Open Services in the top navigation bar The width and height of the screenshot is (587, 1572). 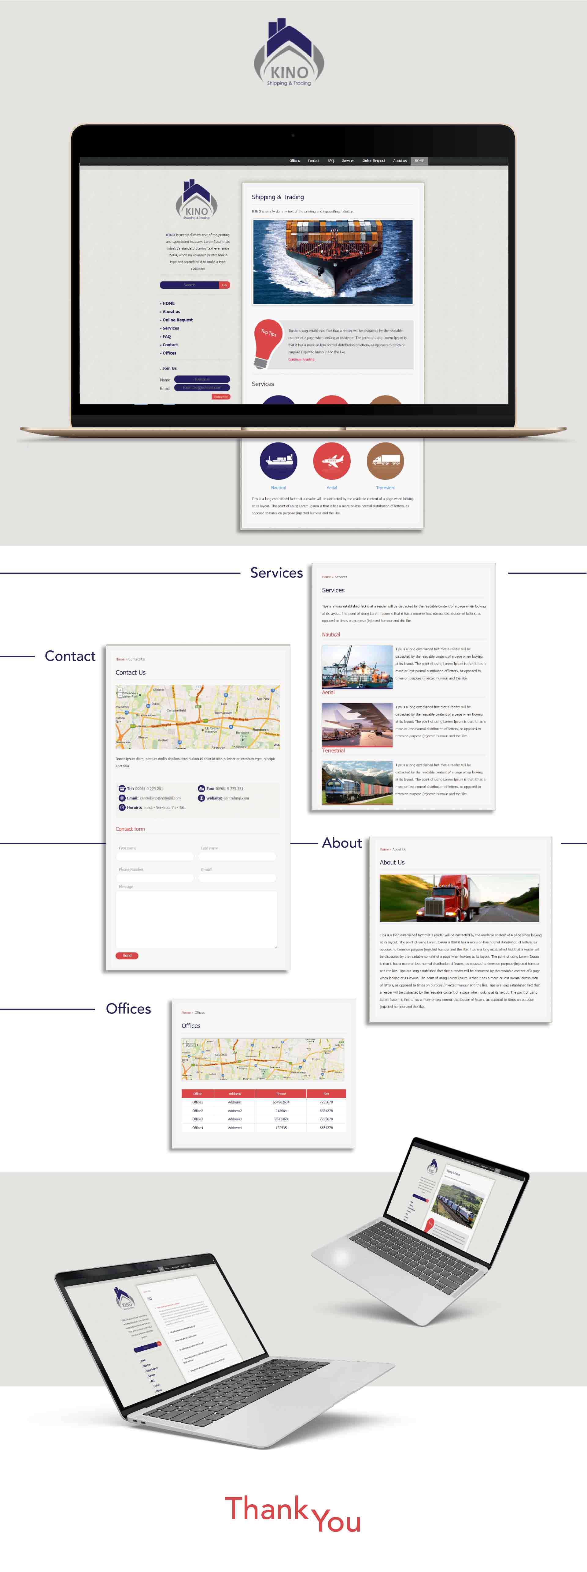(348, 160)
